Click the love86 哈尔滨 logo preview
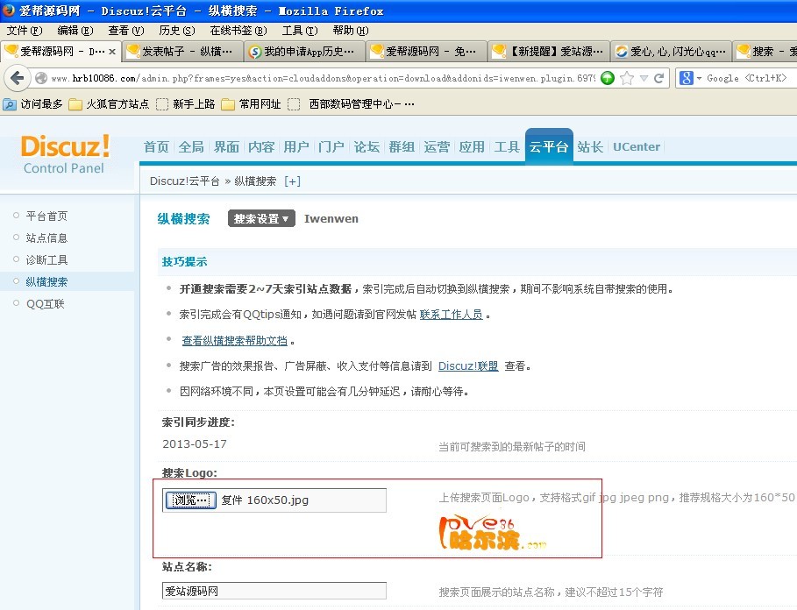 493,532
